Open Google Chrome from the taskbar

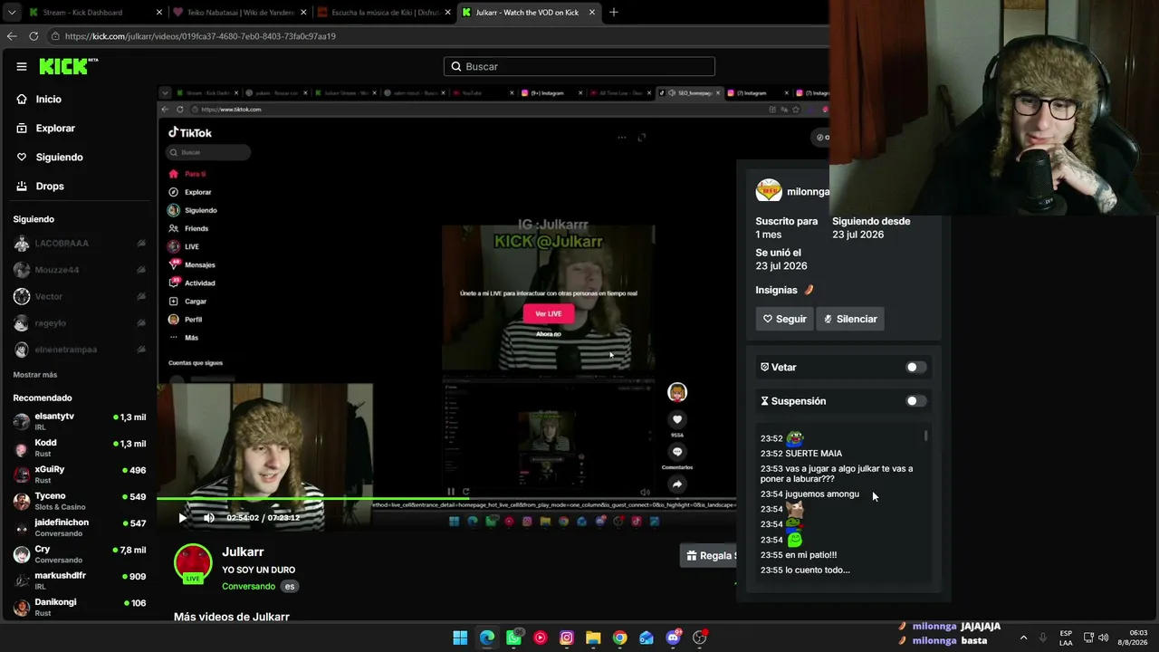coord(619,638)
